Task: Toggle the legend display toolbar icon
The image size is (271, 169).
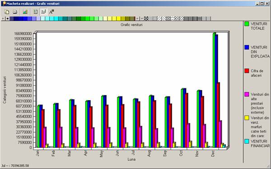Action: [x=43, y=12]
